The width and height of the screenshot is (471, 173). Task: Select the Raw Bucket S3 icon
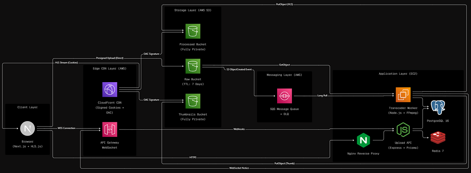[x=193, y=66]
